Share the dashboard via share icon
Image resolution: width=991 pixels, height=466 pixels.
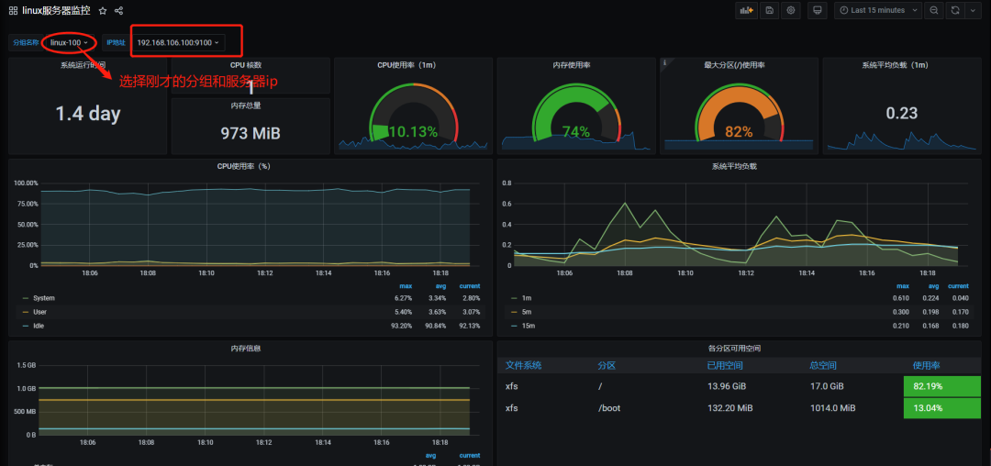119,10
